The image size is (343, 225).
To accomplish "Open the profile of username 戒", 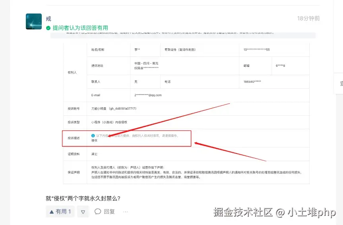I will click(x=48, y=19).
